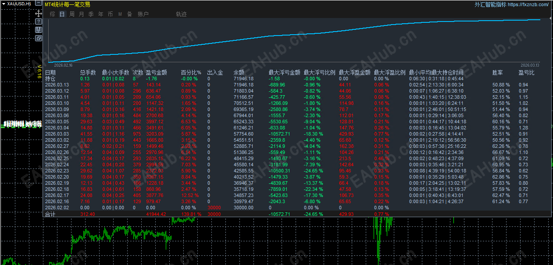Viewport: 553px width, 265px height.
Task: Click the 禁 disable icon
Action: [x=39, y=30]
